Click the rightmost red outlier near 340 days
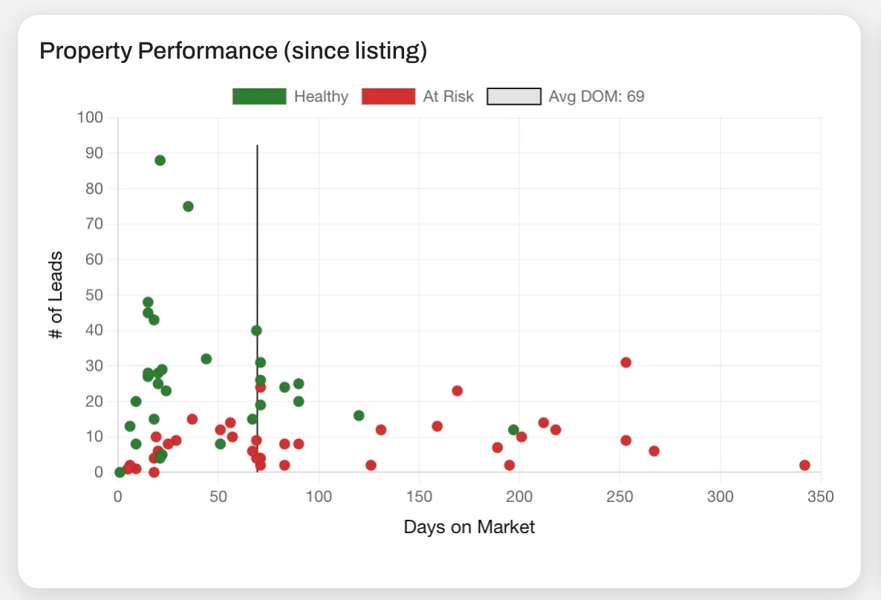The width and height of the screenshot is (881, 600). 804,465
